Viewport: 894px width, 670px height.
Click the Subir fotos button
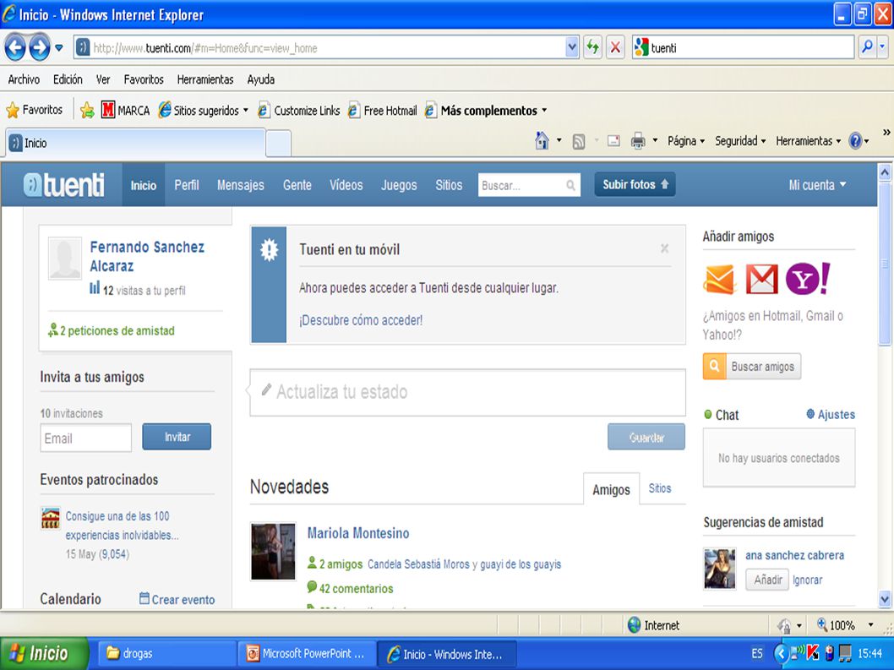635,184
